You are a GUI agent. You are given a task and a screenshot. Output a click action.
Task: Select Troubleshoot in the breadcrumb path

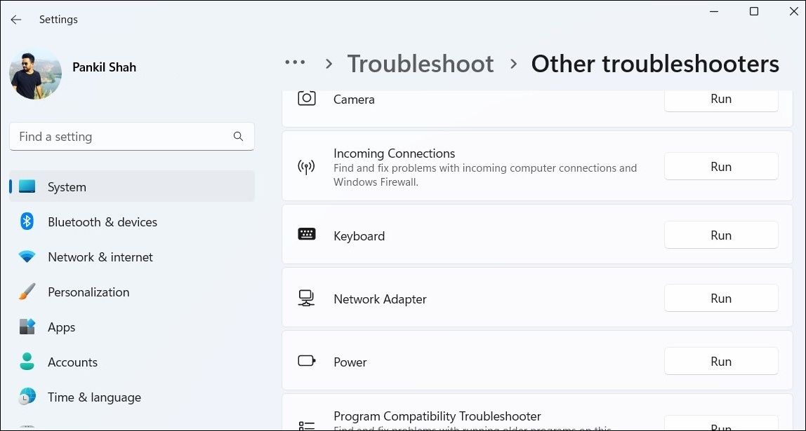pos(420,63)
